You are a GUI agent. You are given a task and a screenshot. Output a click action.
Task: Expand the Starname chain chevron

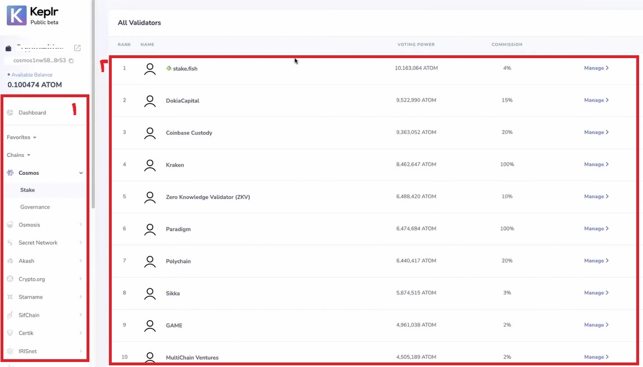(x=81, y=297)
